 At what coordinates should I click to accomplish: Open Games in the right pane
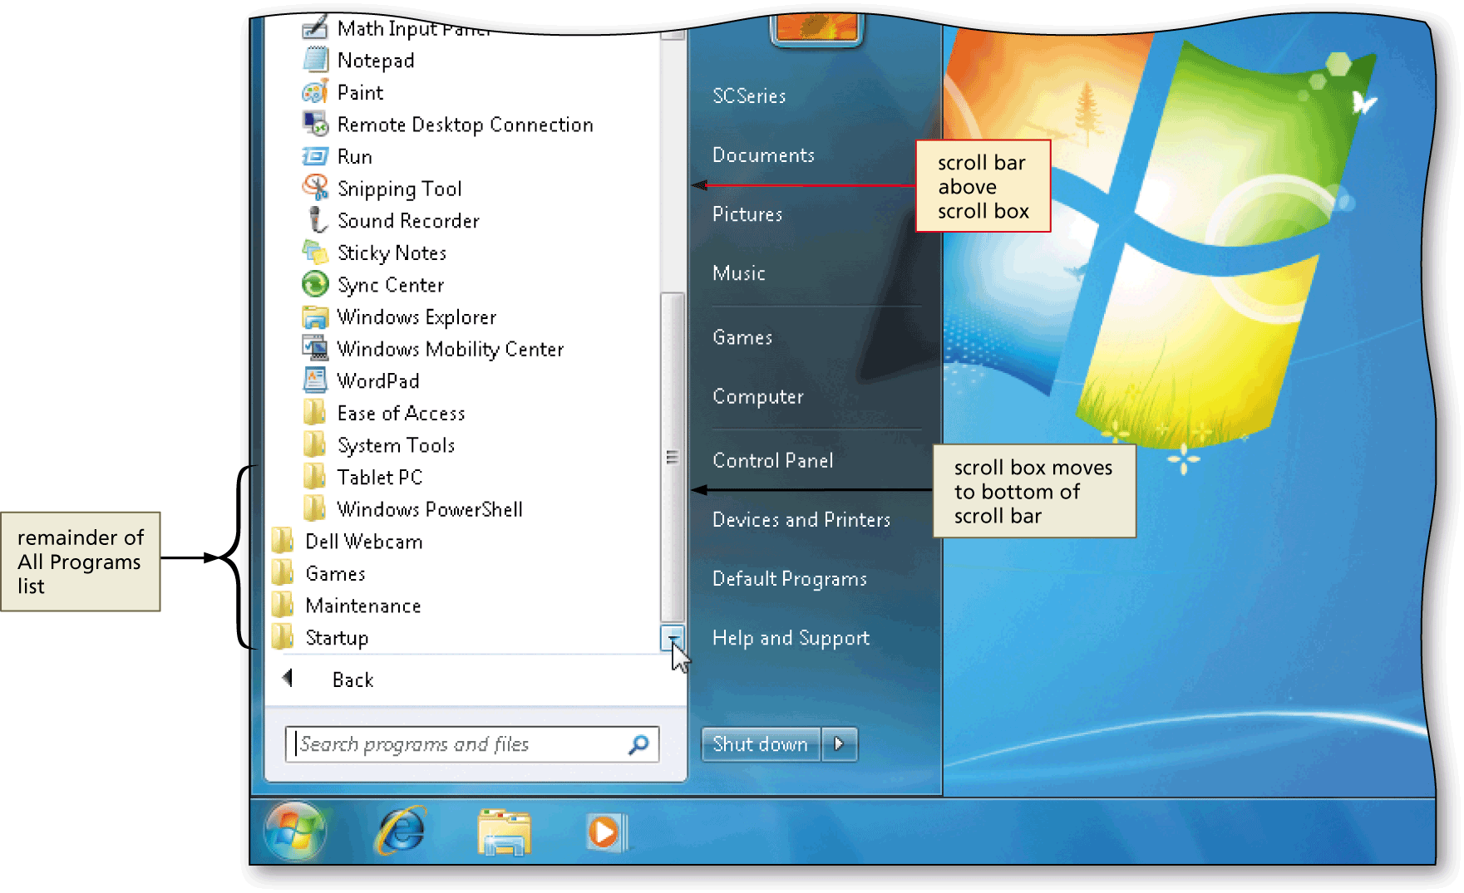[742, 337]
